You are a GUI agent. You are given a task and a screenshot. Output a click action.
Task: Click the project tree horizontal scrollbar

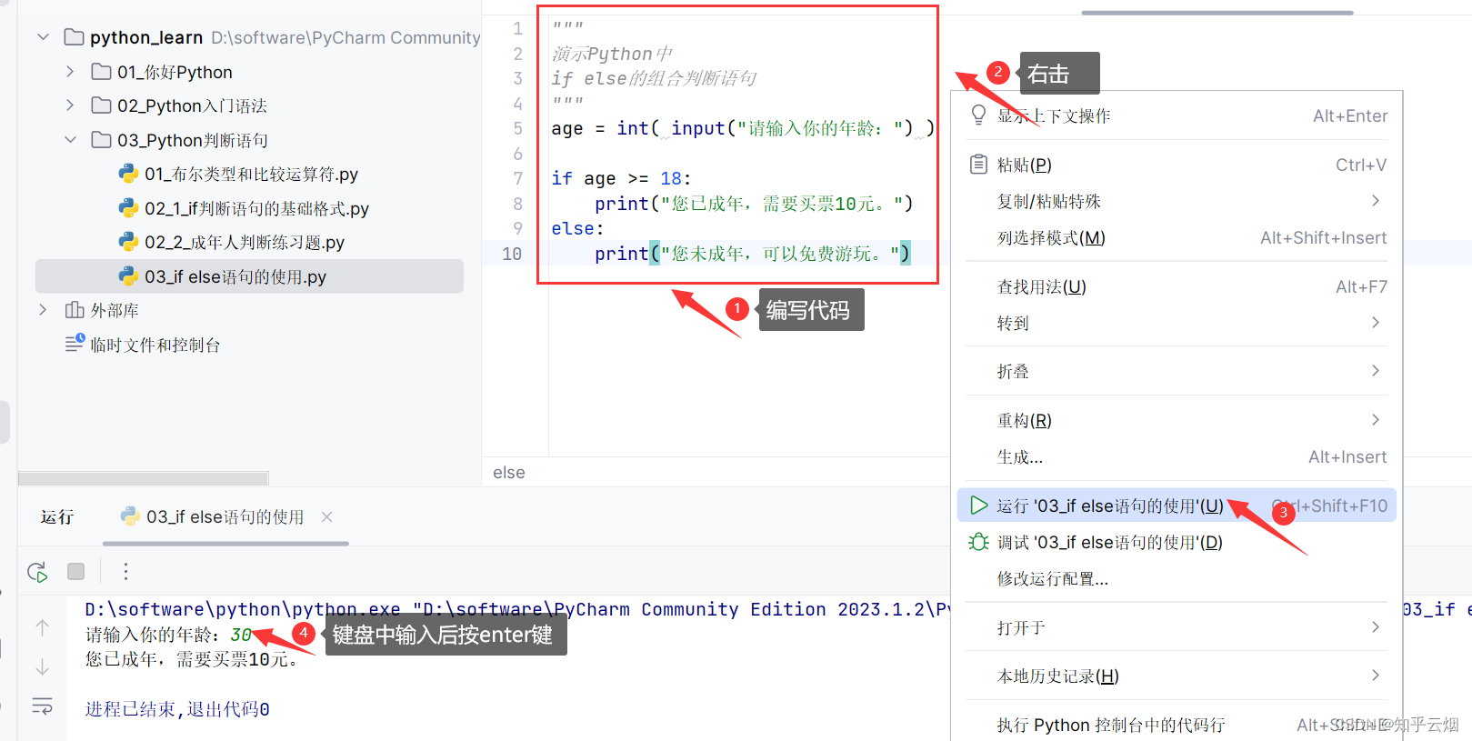(x=144, y=478)
